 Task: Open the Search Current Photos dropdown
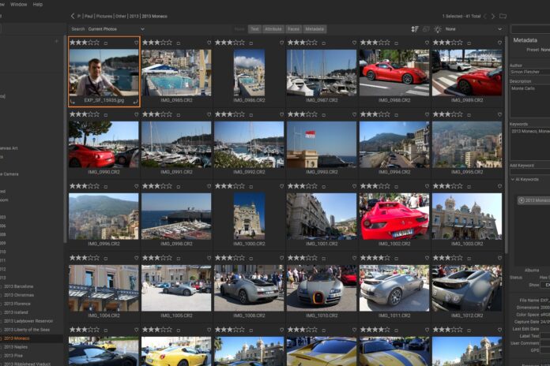(x=116, y=29)
